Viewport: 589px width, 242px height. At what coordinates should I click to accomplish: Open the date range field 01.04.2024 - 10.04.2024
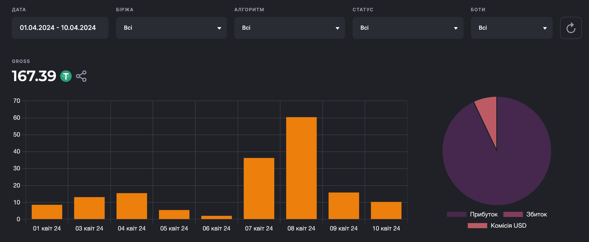click(60, 28)
